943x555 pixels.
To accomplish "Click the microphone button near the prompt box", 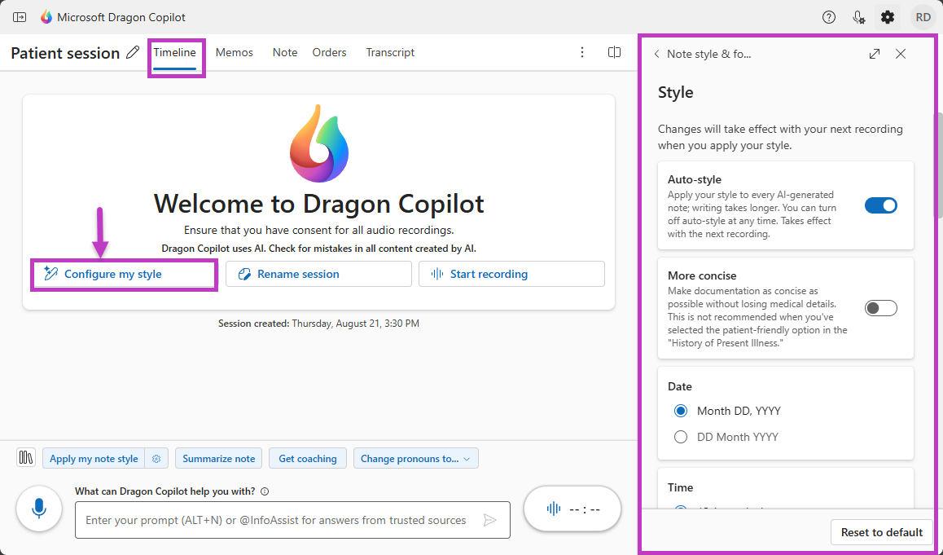I will coord(38,509).
